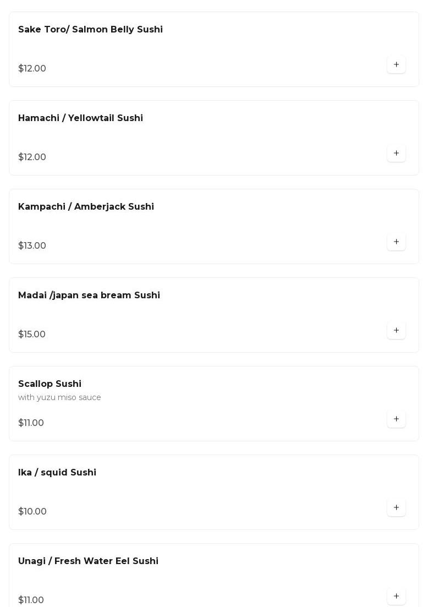Open Sake Toro/ Salmon Belly Sushi item
Screen dimensions: 428x607
tap(90, 30)
